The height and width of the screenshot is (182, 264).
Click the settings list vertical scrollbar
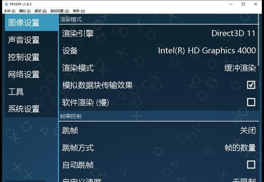[x=259, y=41]
